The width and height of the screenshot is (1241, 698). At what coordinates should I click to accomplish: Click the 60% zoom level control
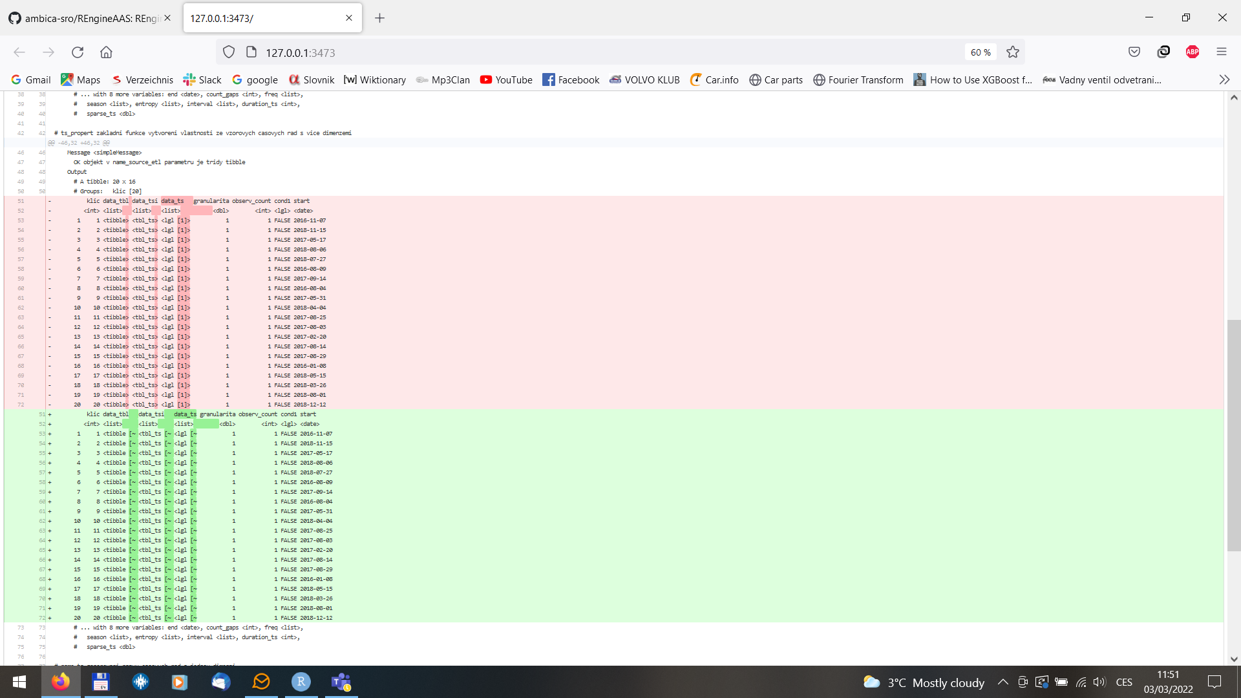click(979, 52)
